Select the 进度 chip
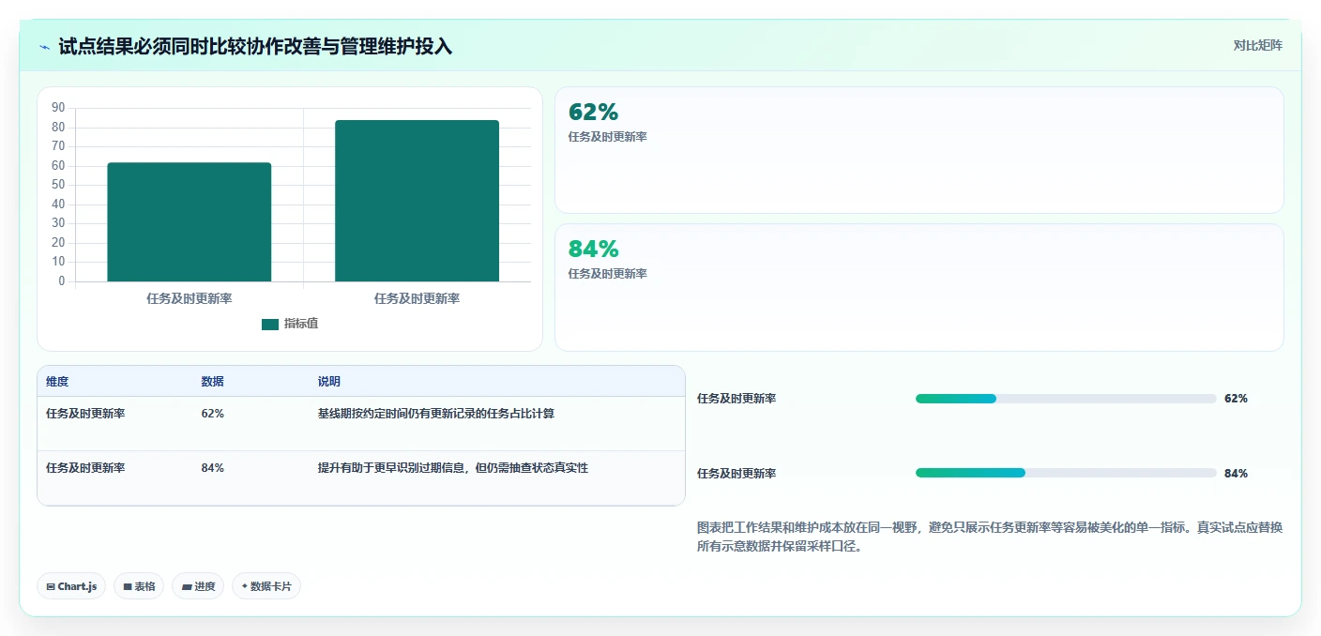The width and height of the screenshot is (1321, 636). [x=198, y=586]
